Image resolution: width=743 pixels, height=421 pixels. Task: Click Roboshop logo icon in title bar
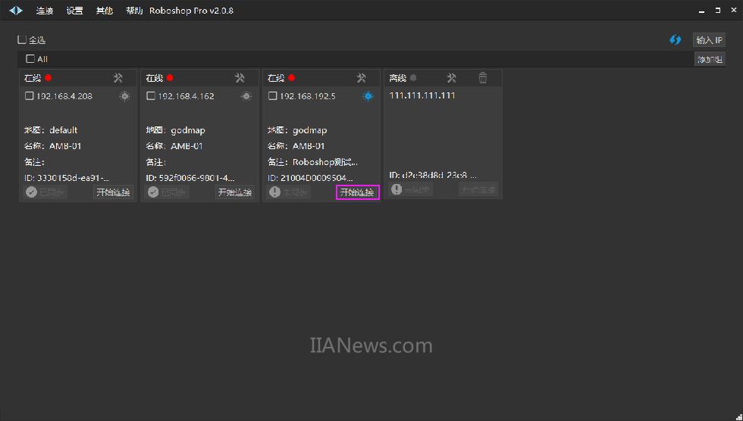[x=16, y=11]
